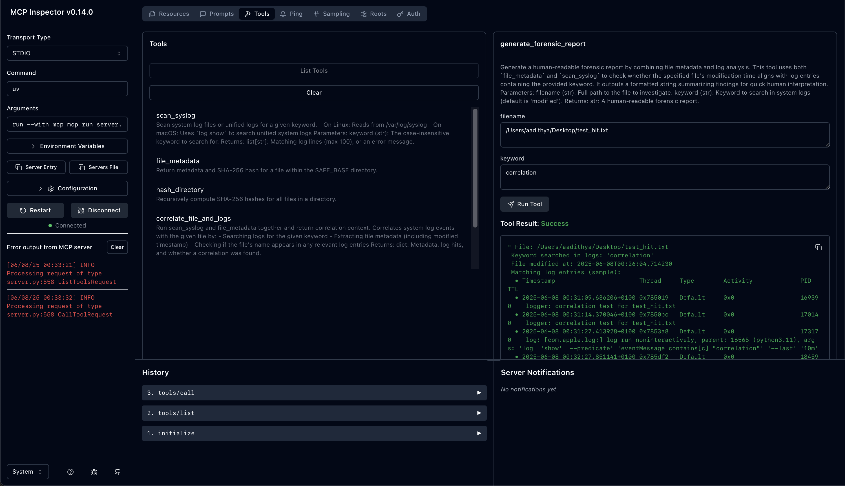The width and height of the screenshot is (845, 486).
Task: Open the Ping tab
Action: click(291, 14)
